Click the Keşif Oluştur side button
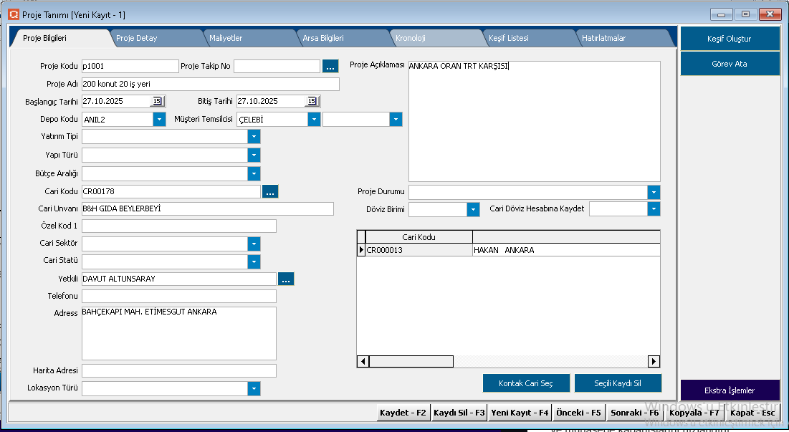The image size is (789, 432). (x=730, y=39)
